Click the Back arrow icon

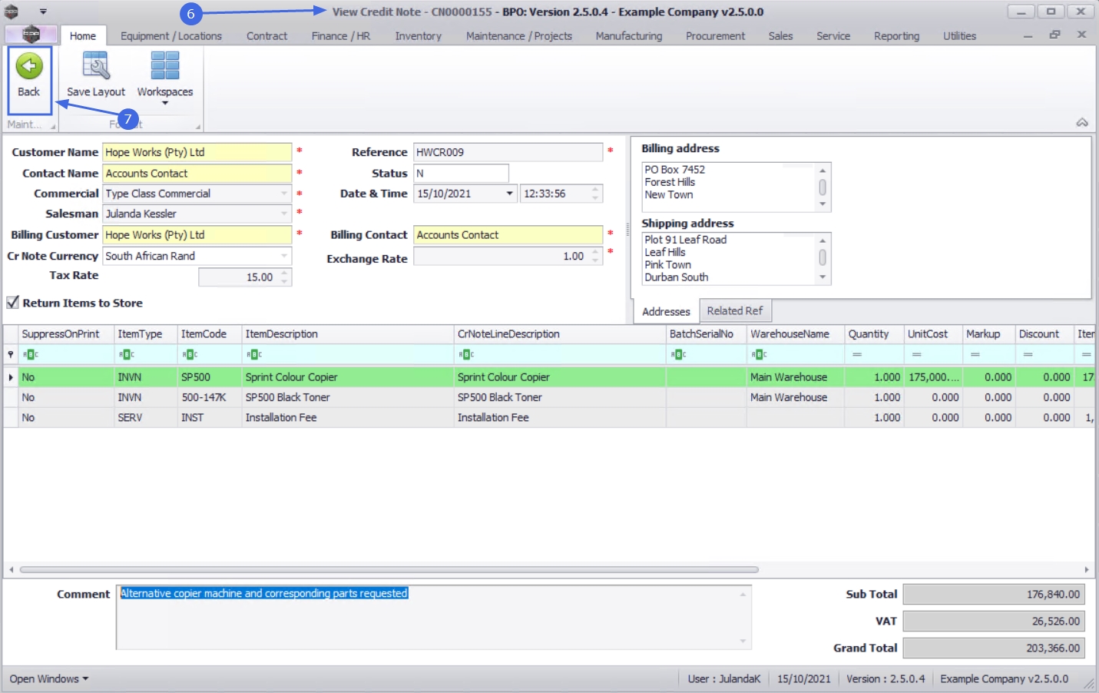(x=29, y=66)
